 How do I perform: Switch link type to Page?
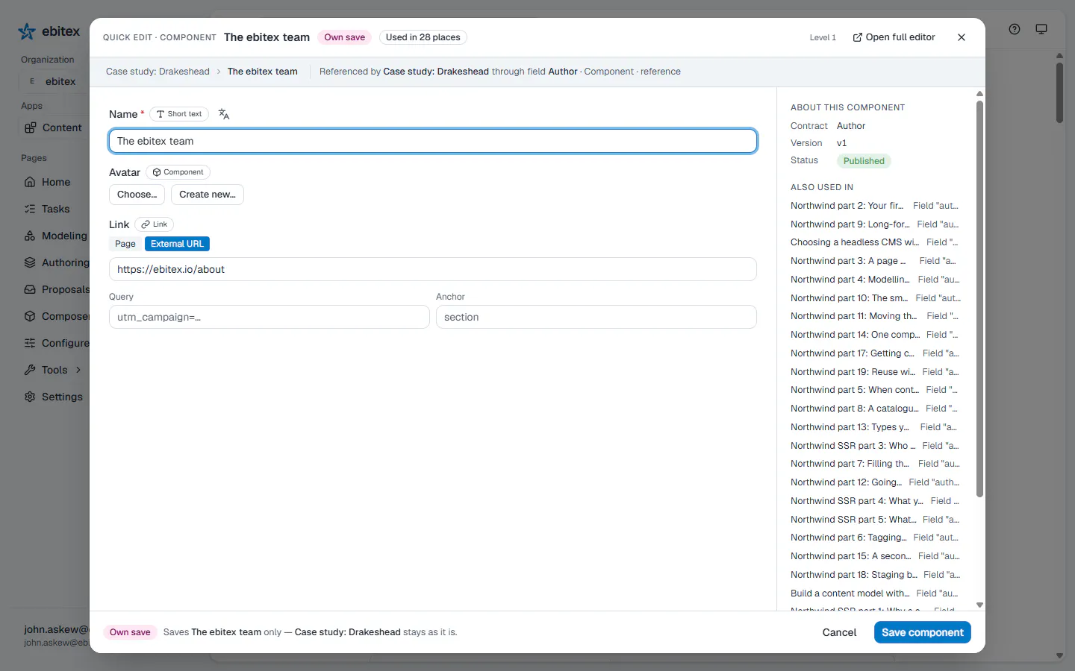coord(125,244)
